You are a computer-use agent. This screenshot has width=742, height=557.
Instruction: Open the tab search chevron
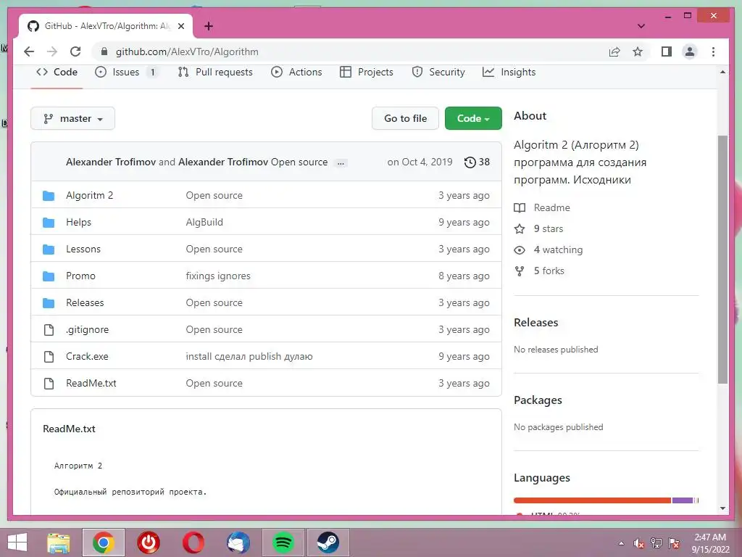coord(641,26)
